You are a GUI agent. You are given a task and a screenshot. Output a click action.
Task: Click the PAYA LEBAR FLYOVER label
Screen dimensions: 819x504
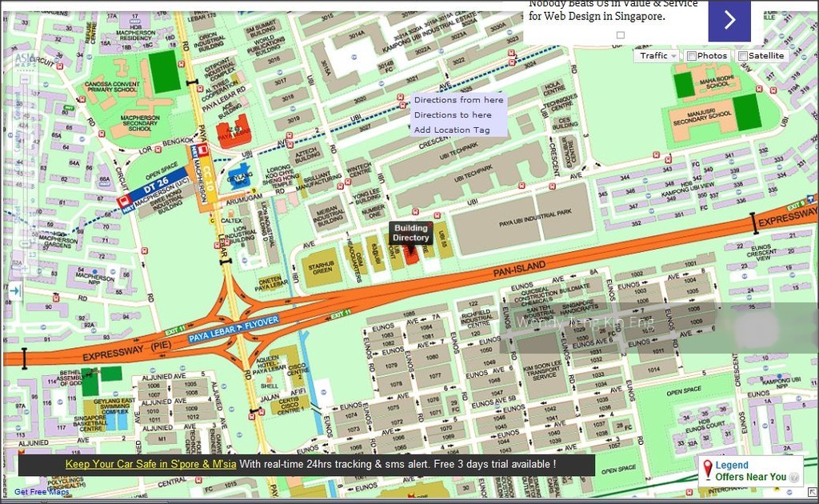point(234,330)
